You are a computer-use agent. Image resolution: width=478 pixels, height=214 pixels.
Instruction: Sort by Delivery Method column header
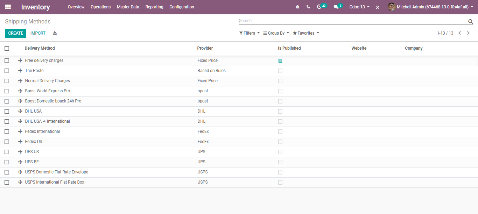point(40,48)
